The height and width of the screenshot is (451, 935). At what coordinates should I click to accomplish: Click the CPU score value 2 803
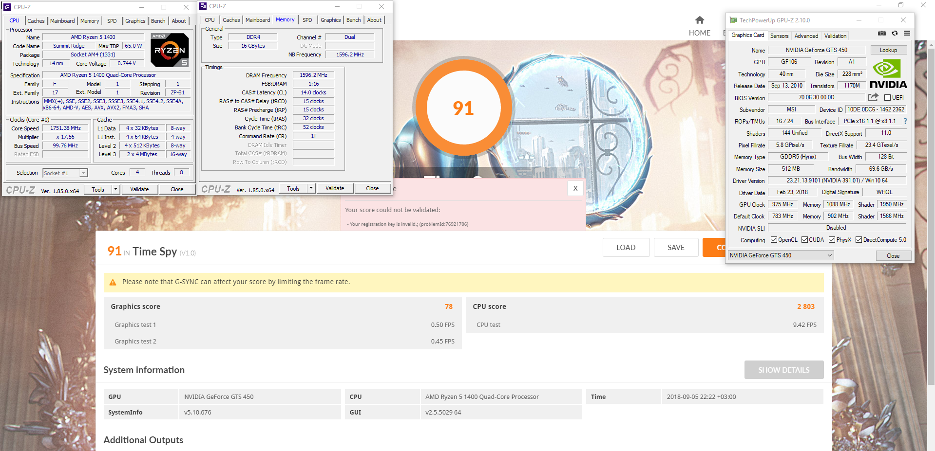click(x=806, y=307)
